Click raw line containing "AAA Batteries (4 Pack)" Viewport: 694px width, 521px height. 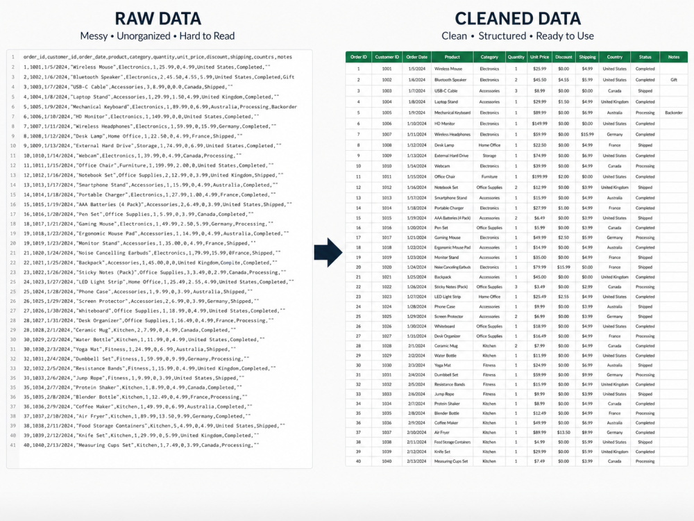coord(158,204)
